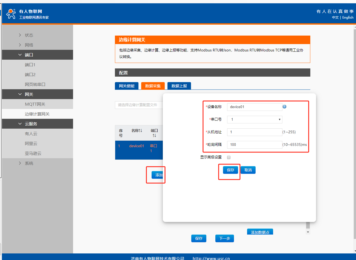Collapse the 端口 sidebar section
Screen dimensions: 356x260
click(29, 55)
